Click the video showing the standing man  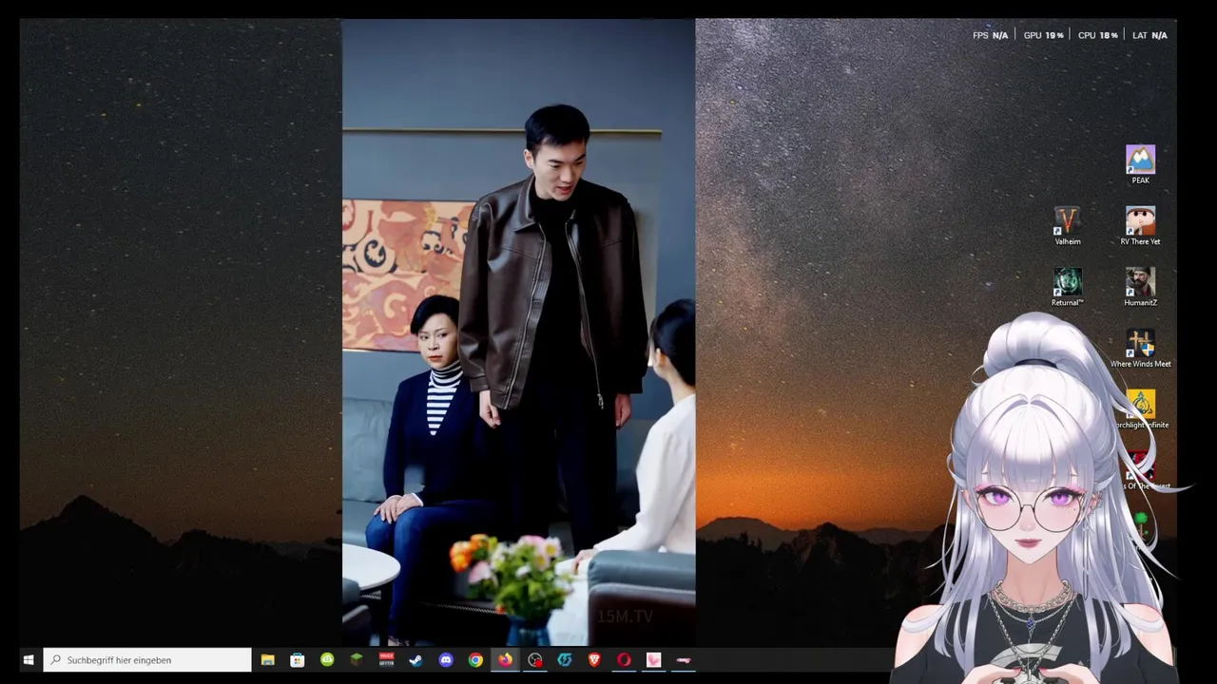[x=518, y=332]
